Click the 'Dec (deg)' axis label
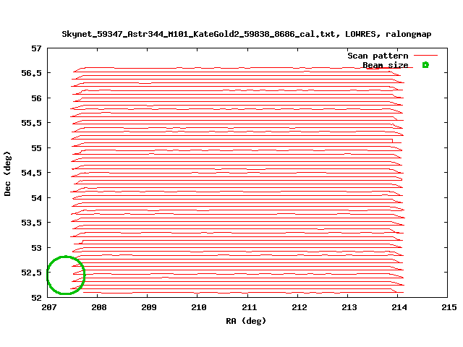Viewport: 463px width, 347px height. point(7,173)
